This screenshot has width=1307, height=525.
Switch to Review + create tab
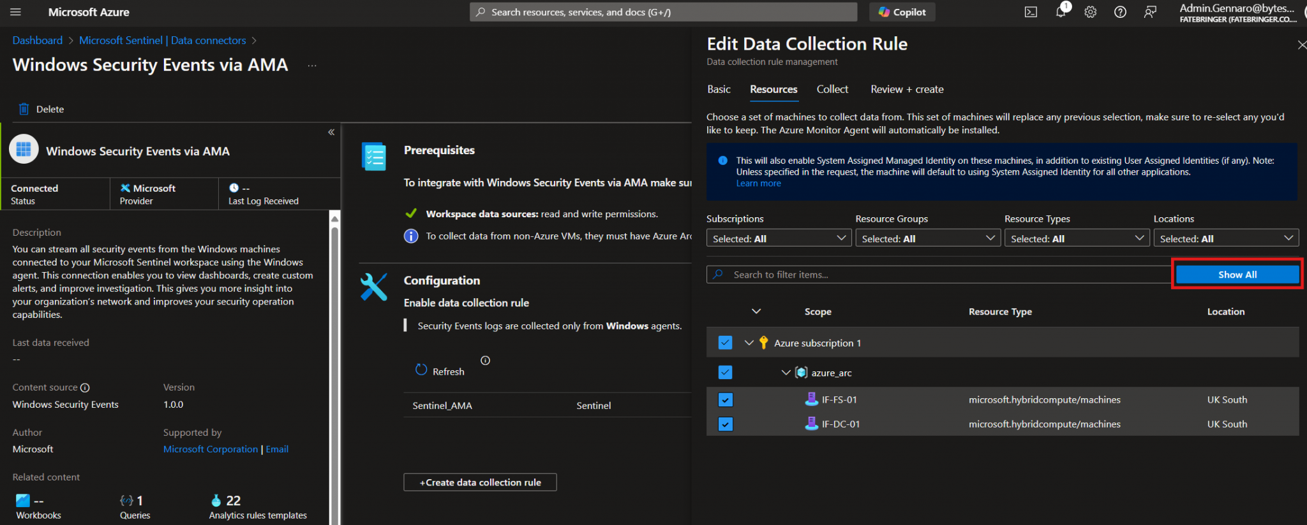pyautogui.click(x=907, y=89)
